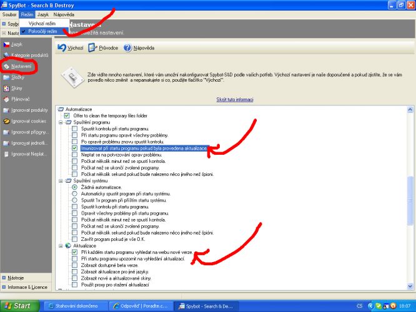Enable Použít proxy pro stažení aktualizací

pos(74,285)
